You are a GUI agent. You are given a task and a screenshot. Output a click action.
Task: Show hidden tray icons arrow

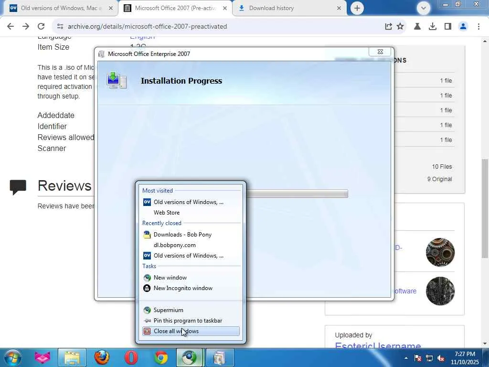coord(406,358)
